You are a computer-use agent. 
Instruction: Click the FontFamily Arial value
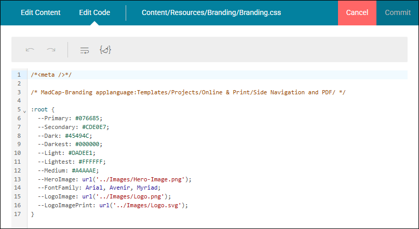click(94, 188)
